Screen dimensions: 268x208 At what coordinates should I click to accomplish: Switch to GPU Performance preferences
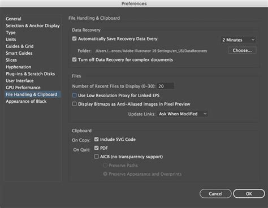coord(23,88)
